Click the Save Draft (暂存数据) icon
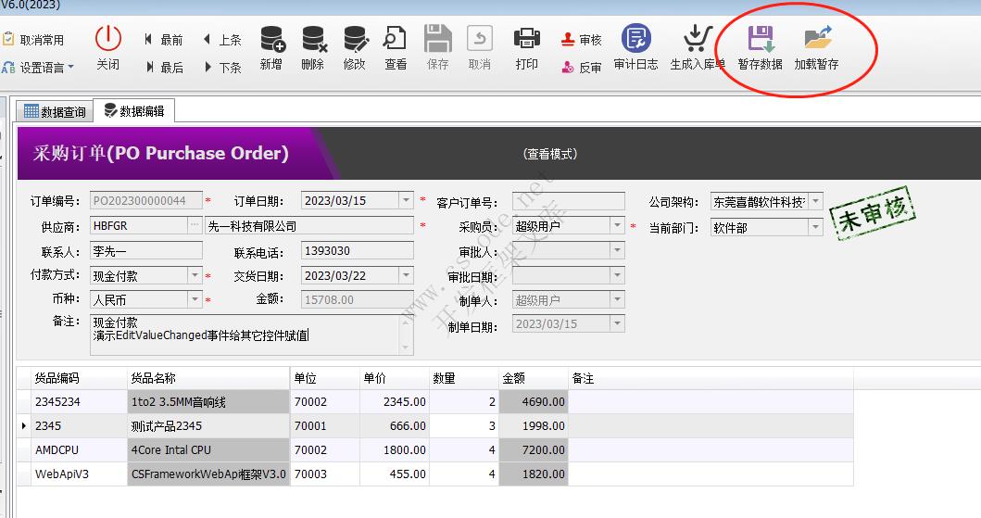 coord(761,39)
